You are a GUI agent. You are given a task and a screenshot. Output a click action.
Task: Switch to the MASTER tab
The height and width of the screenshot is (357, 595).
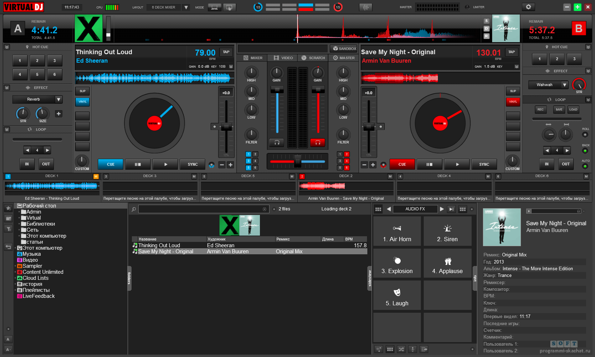coord(343,58)
